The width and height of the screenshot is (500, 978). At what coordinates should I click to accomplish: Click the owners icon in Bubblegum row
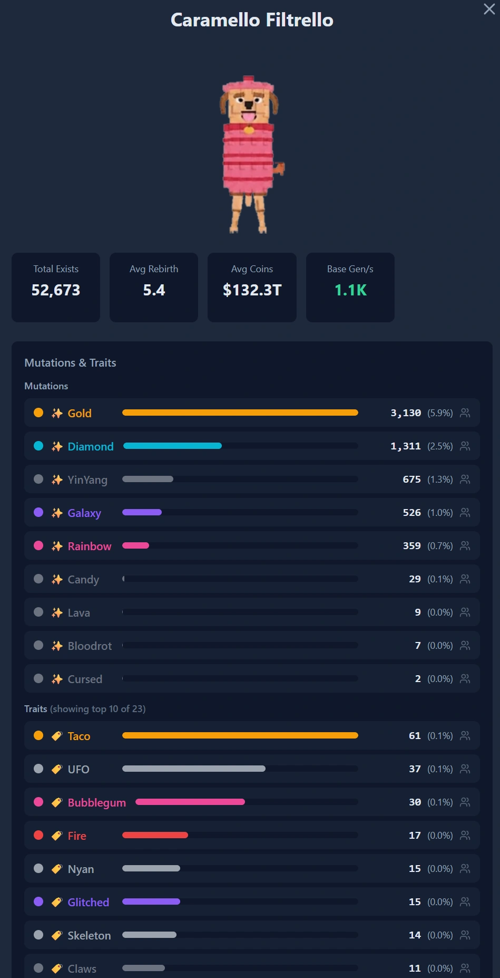click(465, 802)
